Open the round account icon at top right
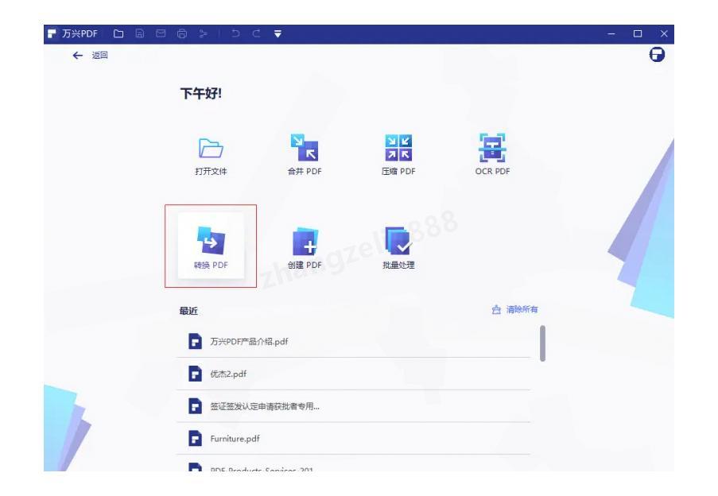The image size is (718, 496). click(x=657, y=55)
